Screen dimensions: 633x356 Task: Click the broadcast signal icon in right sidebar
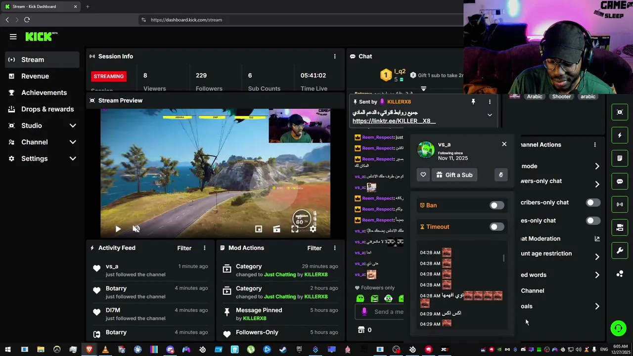pyautogui.click(x=620, y=204)
